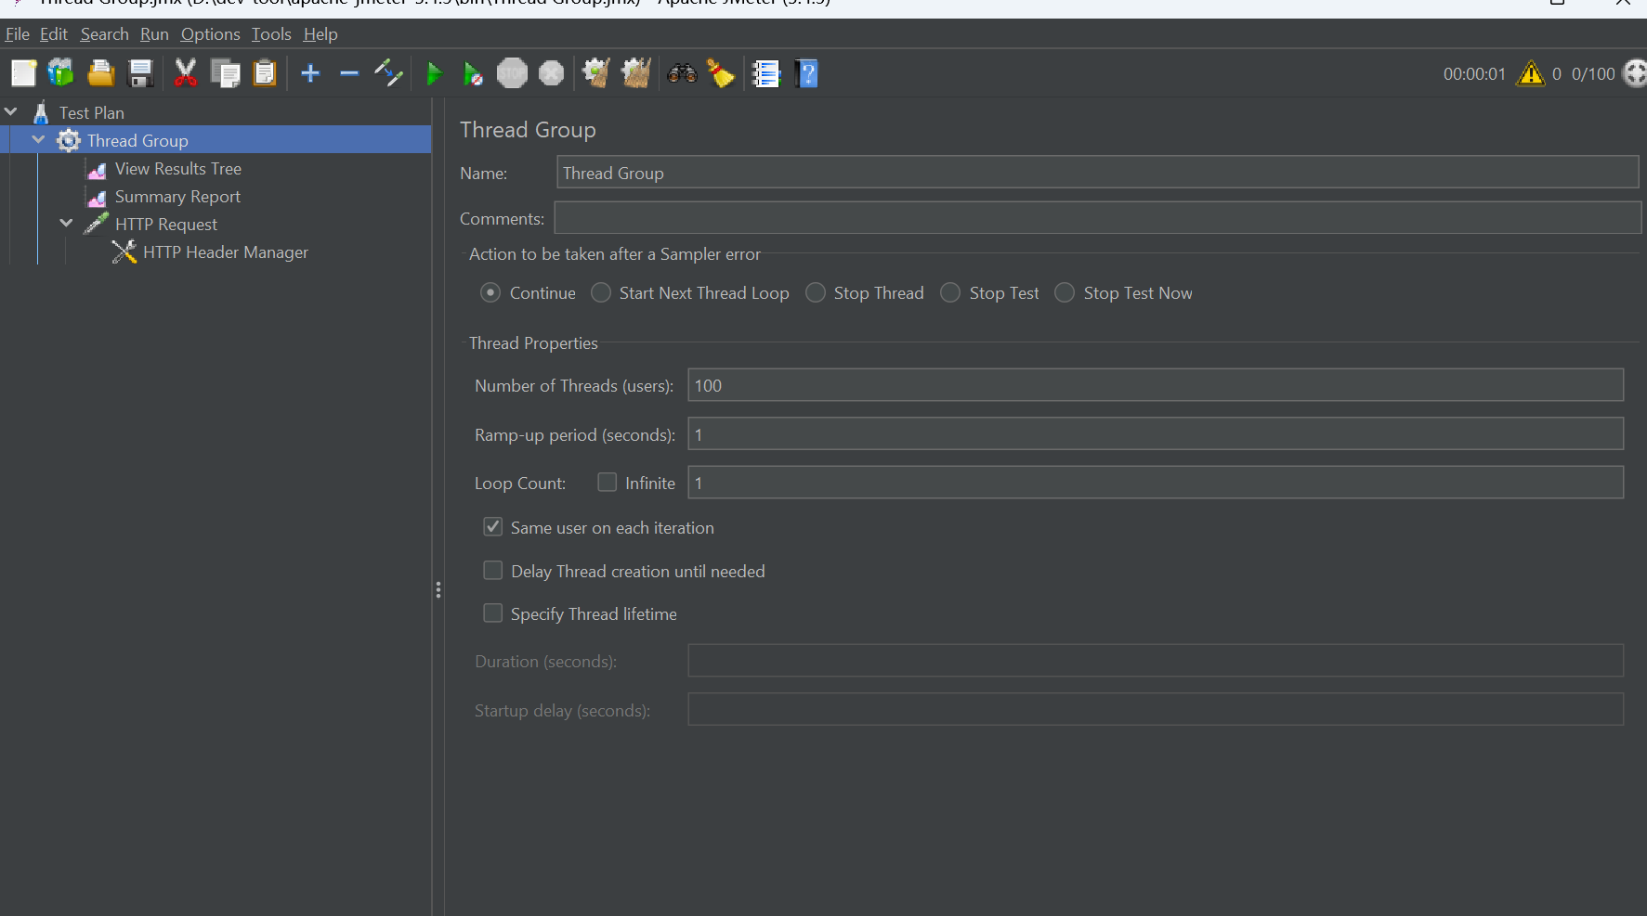Click the blue plus Expand All icon
Image resolution: width=1647 pixels, height=916 pixels.
click(x=310, y=73)
